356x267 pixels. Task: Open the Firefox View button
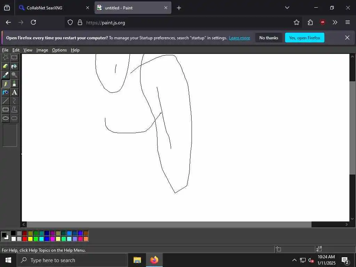click(x=7, y=8)
